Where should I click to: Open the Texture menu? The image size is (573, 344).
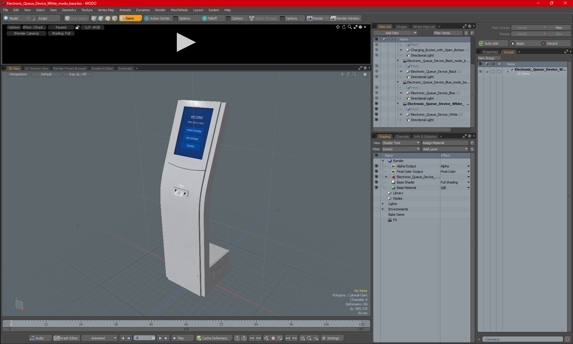pos(87,10)
